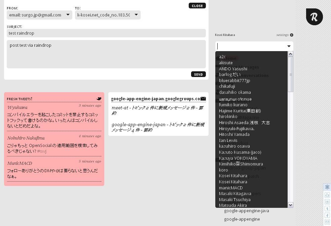
Task: Select contact "Hitoshi Yamada"
Action: (x=234, y=134)
